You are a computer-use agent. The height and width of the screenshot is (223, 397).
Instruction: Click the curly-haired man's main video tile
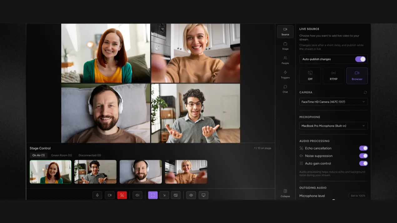click(196, 113)
